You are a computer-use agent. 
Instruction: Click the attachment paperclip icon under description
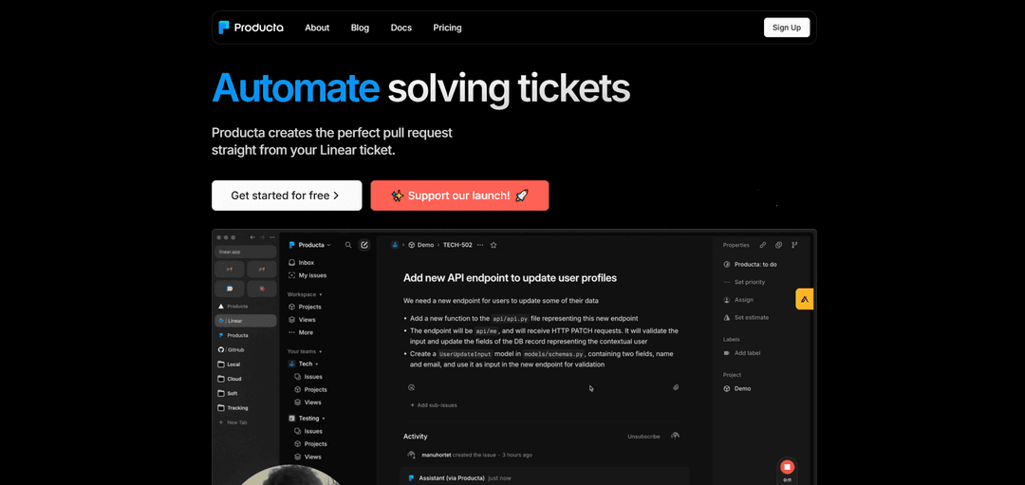pos(676,387)
